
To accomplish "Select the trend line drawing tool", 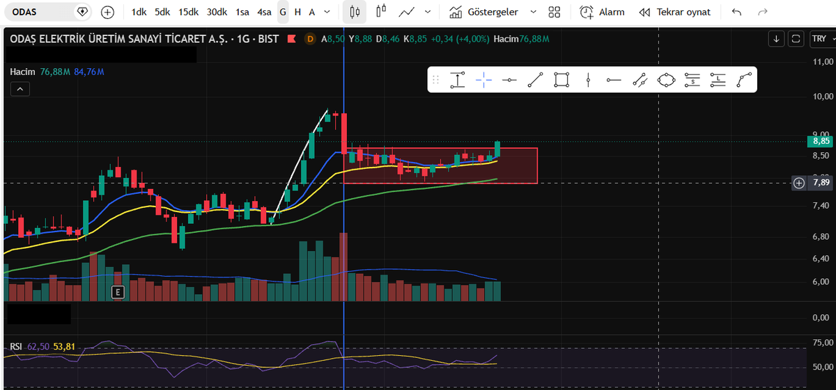I will [535, 80].
